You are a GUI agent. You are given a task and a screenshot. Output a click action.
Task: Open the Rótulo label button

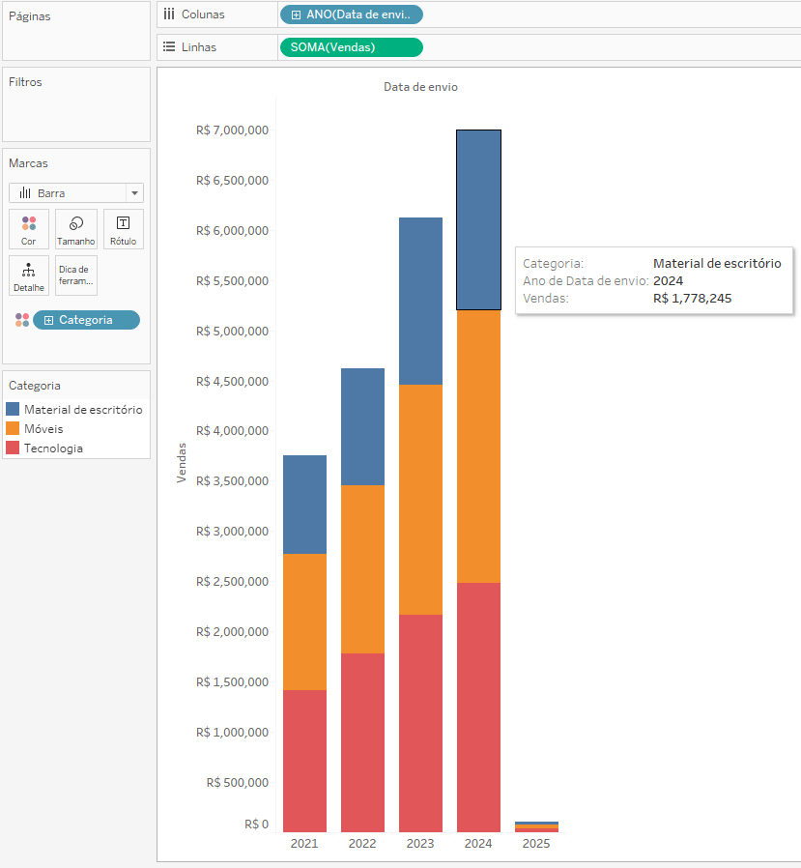pyautogui.click(x=123, y=230)
